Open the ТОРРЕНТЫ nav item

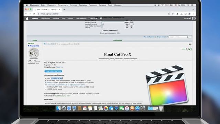click(x=93, y=18)
